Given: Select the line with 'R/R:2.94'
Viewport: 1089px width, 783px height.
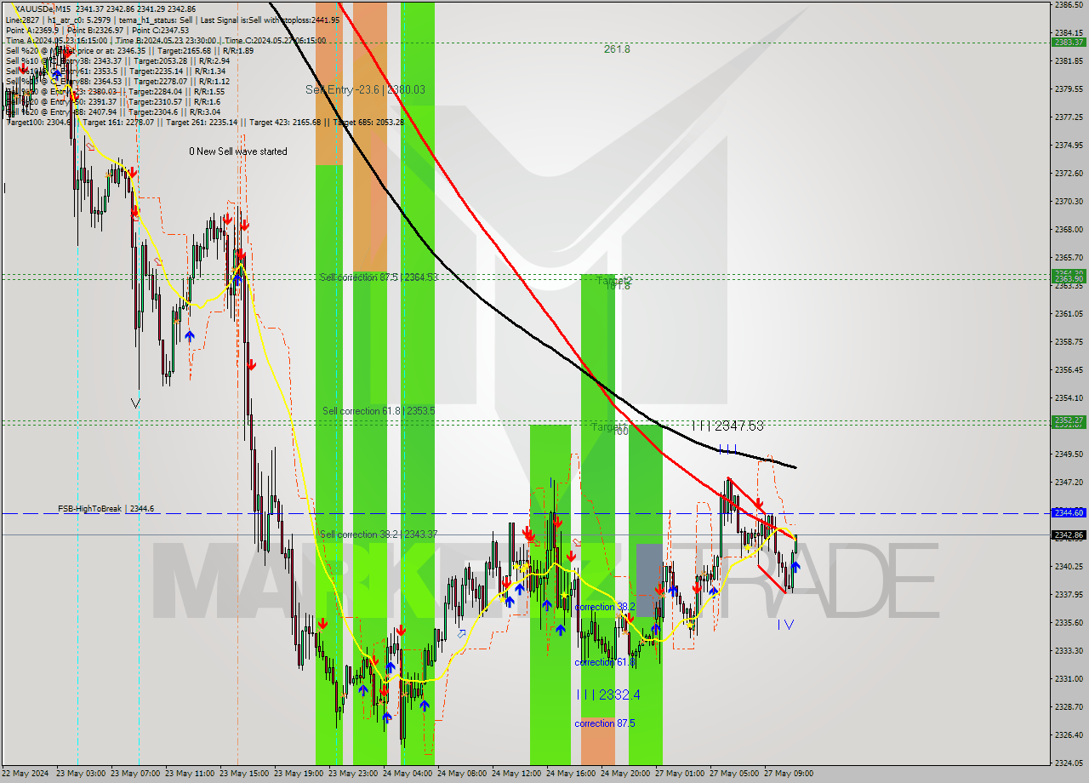Looking at the screenshot, I should [117, 60].
